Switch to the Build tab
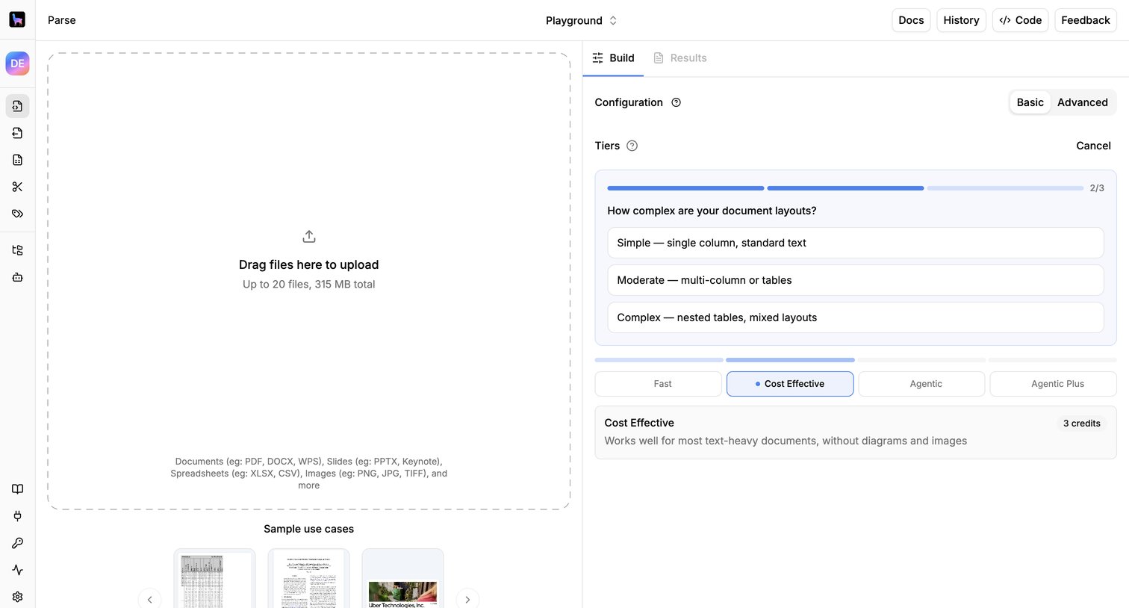 613,58
